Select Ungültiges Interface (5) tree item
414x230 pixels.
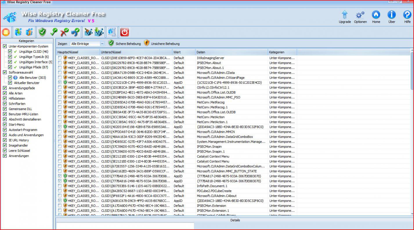tap(36, 62)
